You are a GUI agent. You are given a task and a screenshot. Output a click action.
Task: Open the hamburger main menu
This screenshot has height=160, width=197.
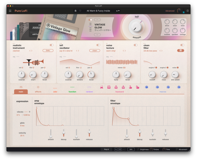point(10,11)
